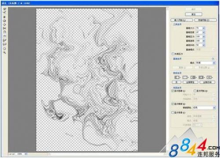
Task: Uncheck the Show Image checkbox
Action: coord(173,91)
